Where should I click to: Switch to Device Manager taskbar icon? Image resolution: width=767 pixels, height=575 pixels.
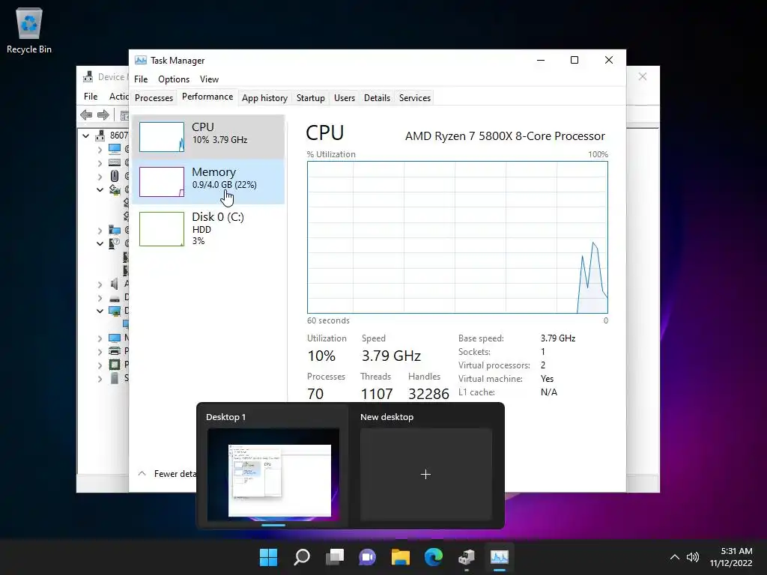point(466,557)
